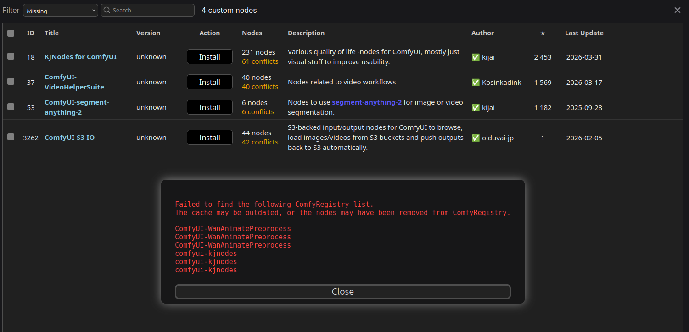The width and height of the screenshot is (689, 332).
Task: Check the KJNodes for ComfyUI row checkbox
Action: [11, 56]
